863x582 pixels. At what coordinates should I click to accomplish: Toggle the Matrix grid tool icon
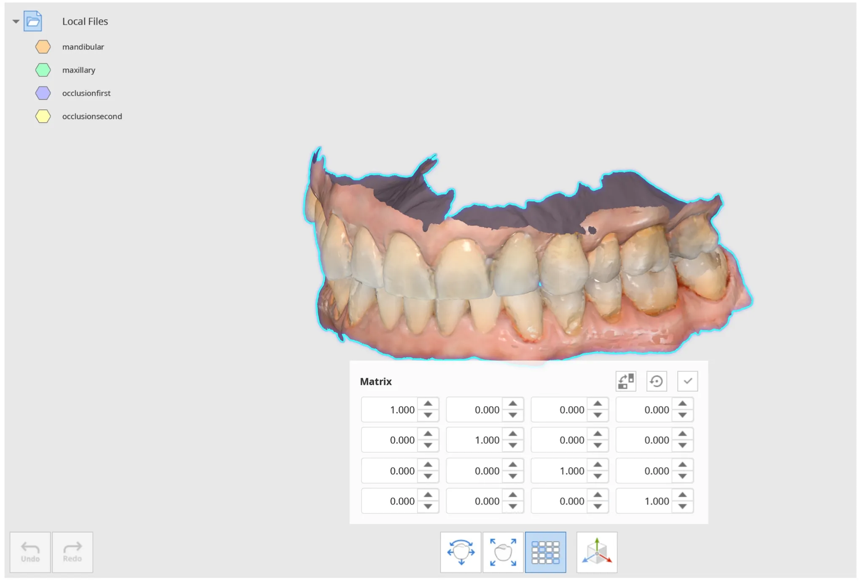[x=545, y=552]
